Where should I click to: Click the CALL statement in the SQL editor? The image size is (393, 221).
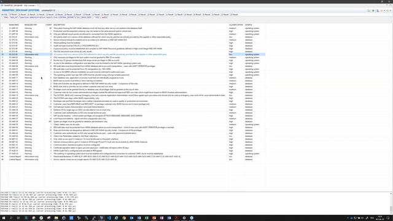[56, 18]
